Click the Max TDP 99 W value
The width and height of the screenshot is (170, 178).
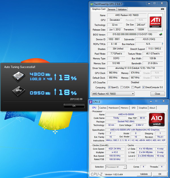click(x=142, y=118)
